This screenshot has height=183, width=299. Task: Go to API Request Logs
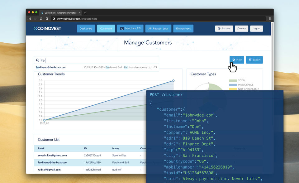point(158,28)
